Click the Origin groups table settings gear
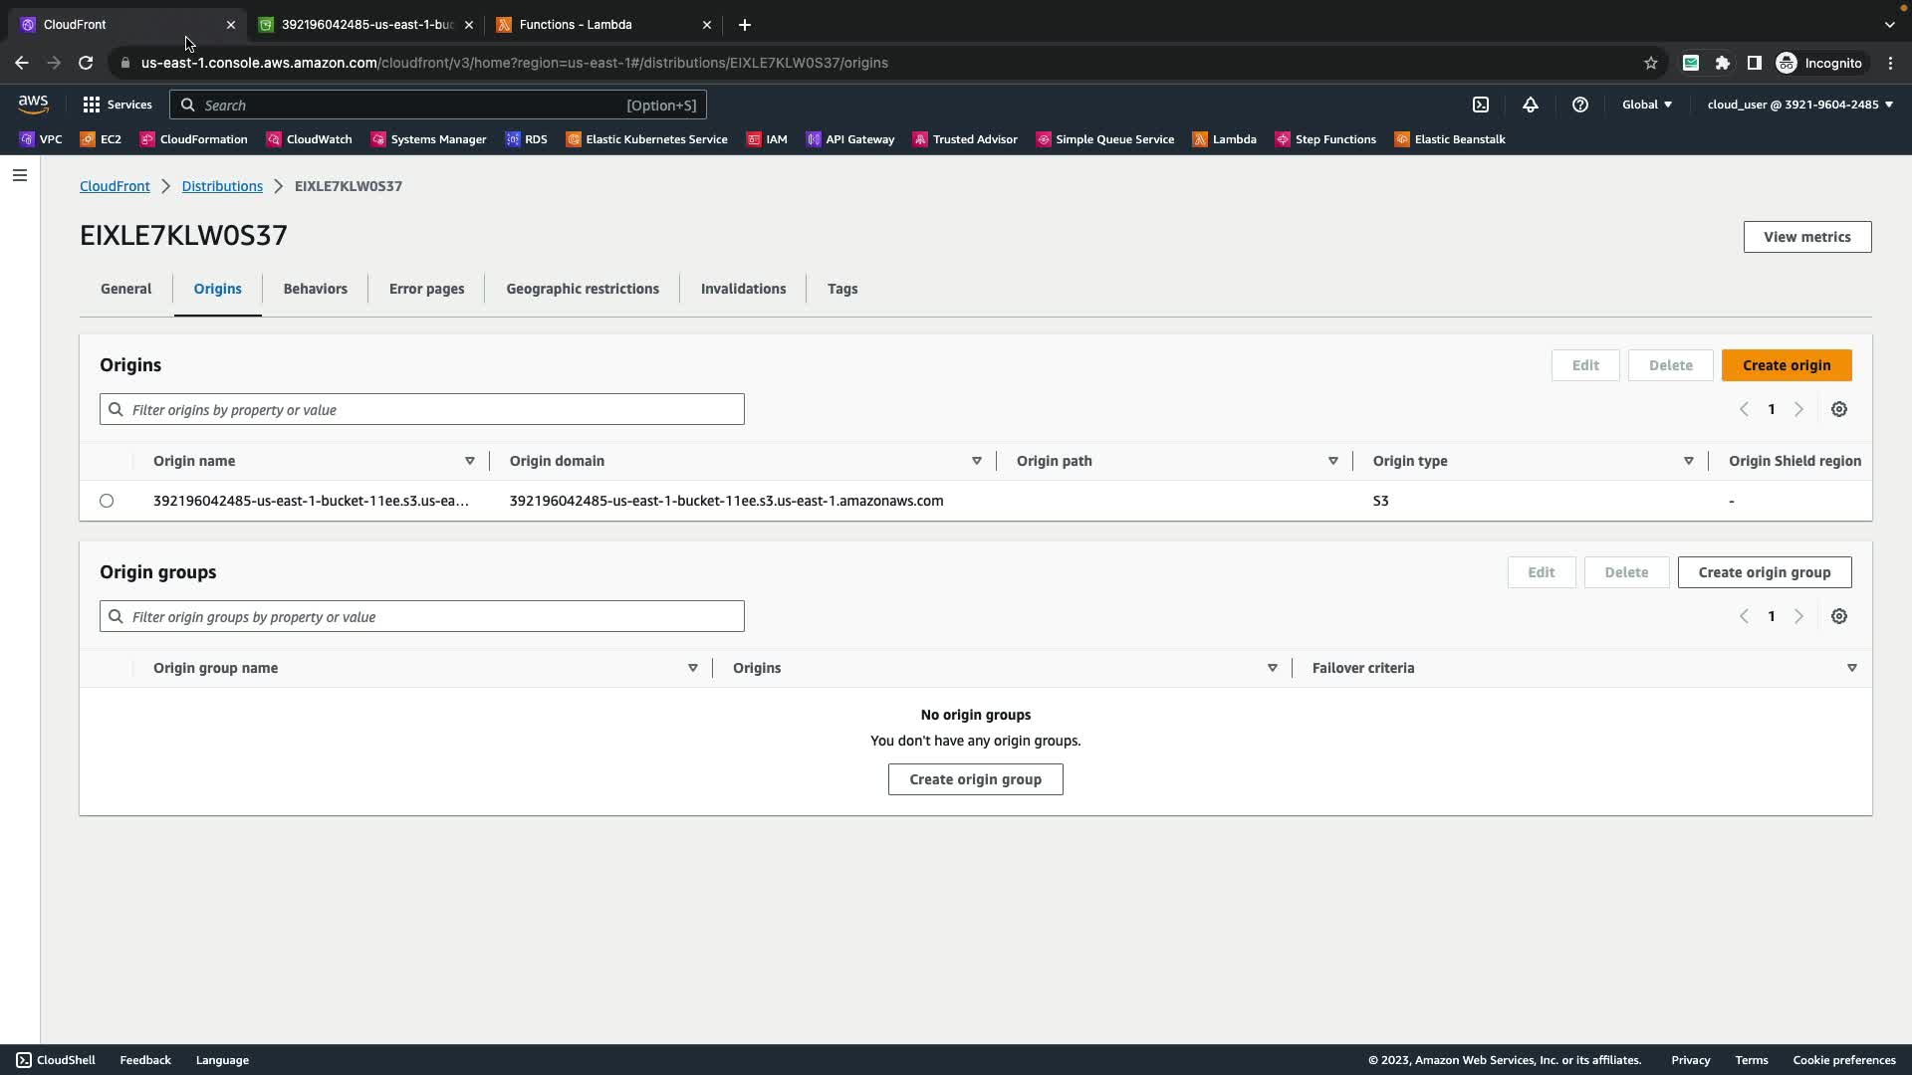This screenshot has width=1912, height=1075. tap(1839, 616)
